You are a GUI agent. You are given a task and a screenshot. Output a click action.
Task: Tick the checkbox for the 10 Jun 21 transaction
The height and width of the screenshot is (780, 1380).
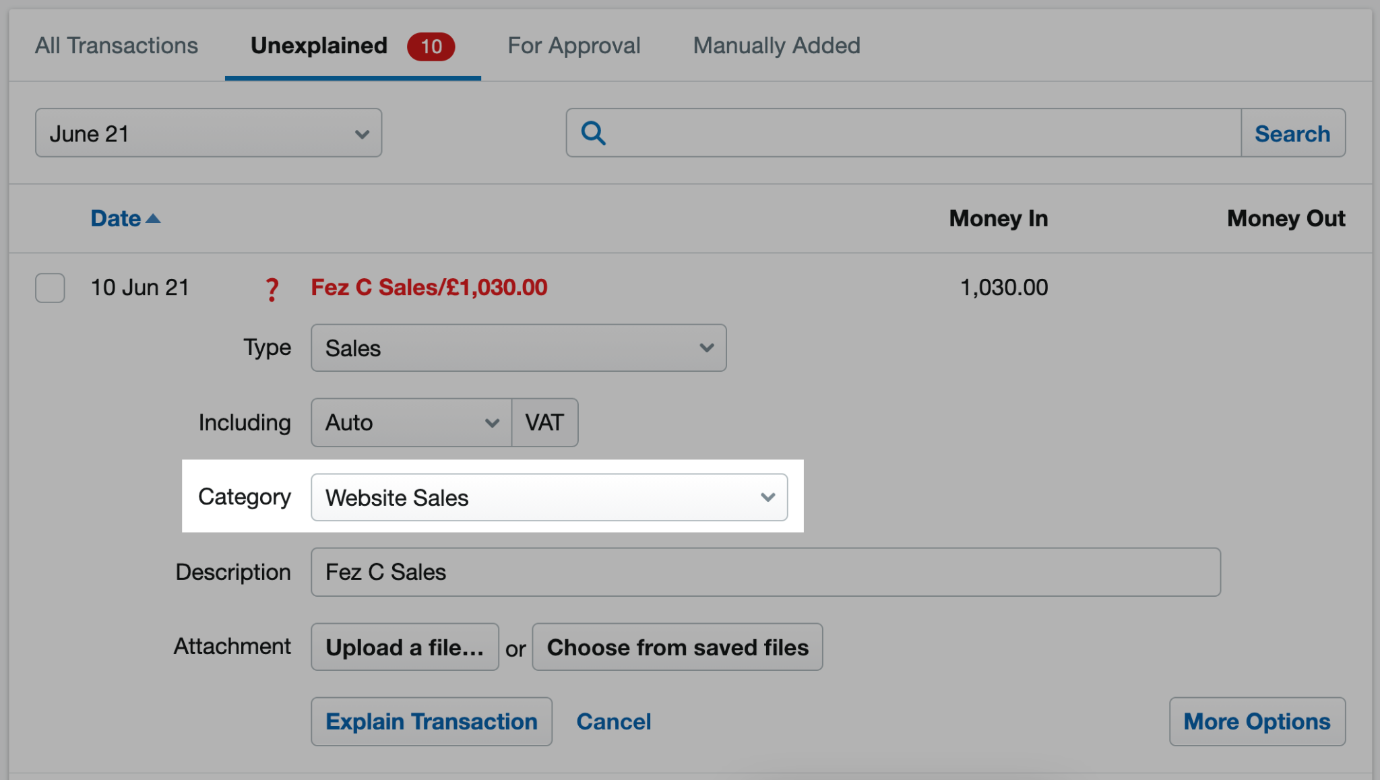coord(50,288)
